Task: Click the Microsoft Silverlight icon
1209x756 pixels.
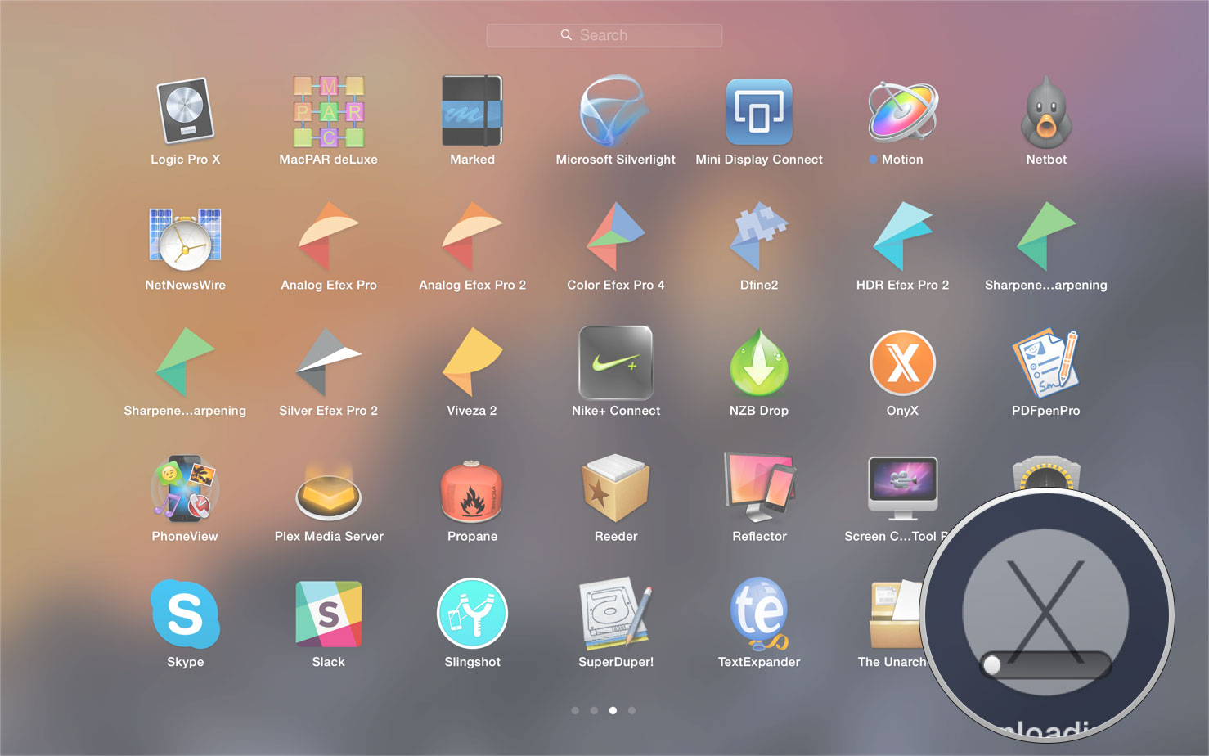Action: 615,110
